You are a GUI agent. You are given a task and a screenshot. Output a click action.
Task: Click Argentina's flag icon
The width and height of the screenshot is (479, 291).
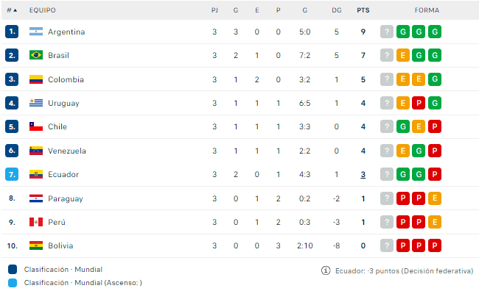(36, 32)
